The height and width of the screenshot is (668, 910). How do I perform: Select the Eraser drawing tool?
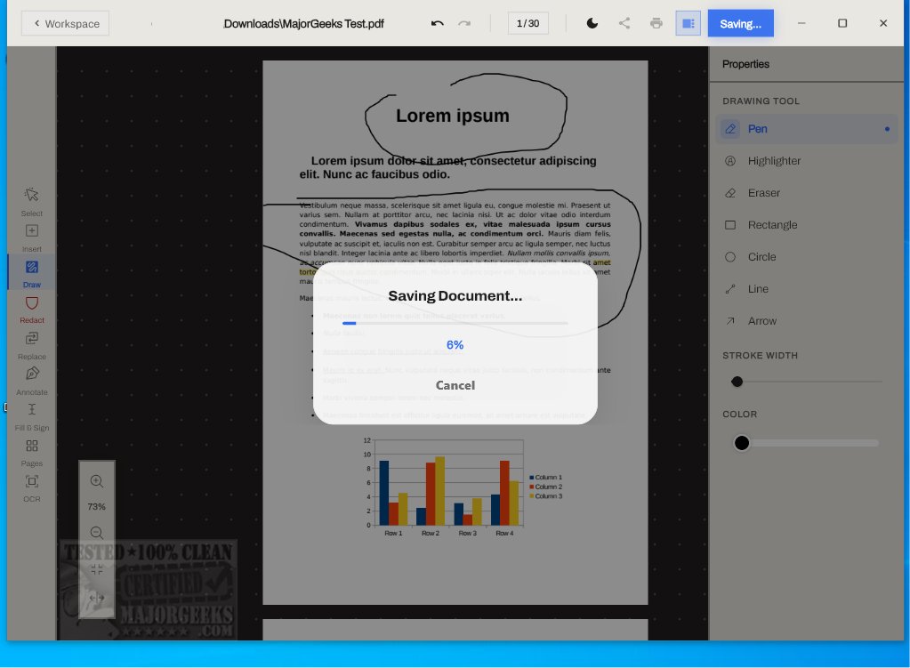point(808,193)
